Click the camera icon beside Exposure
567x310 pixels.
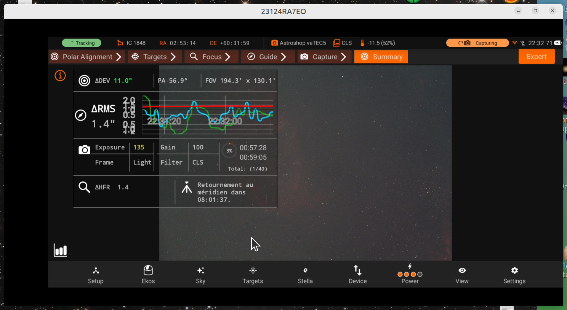click(84, 149)
